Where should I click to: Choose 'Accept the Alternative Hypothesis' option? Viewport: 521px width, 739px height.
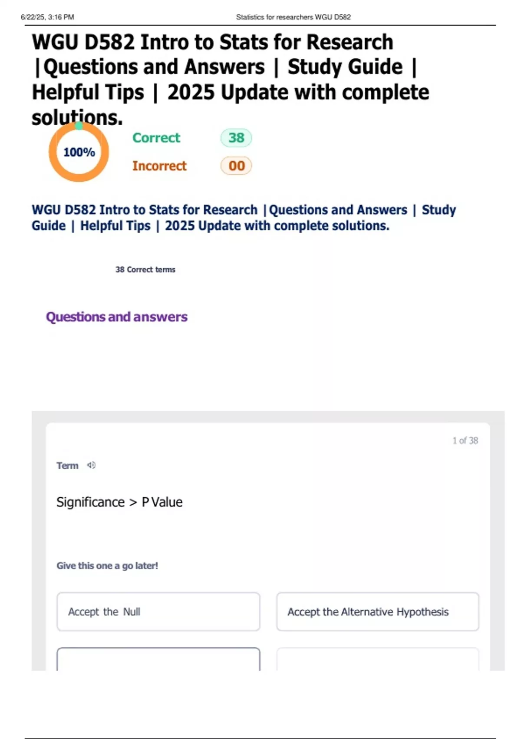point(377,612)
